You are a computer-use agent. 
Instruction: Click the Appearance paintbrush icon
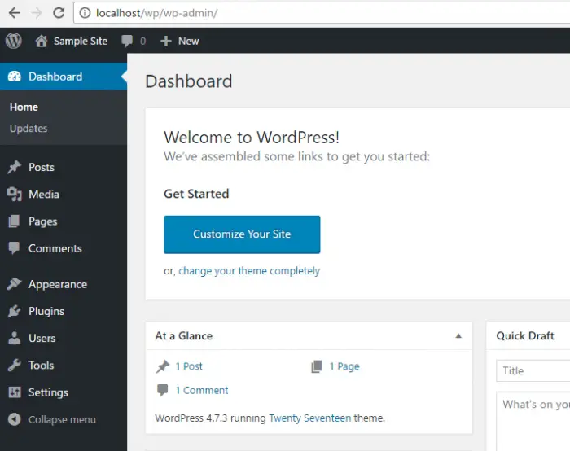click(15, 284)
